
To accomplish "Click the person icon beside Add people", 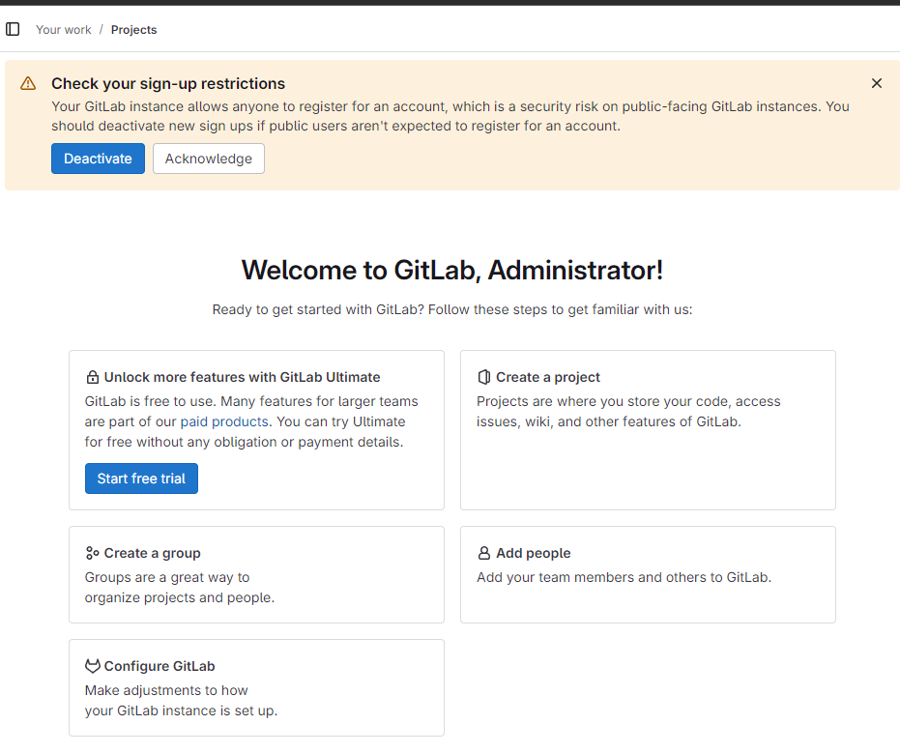I will coord(484,553).
